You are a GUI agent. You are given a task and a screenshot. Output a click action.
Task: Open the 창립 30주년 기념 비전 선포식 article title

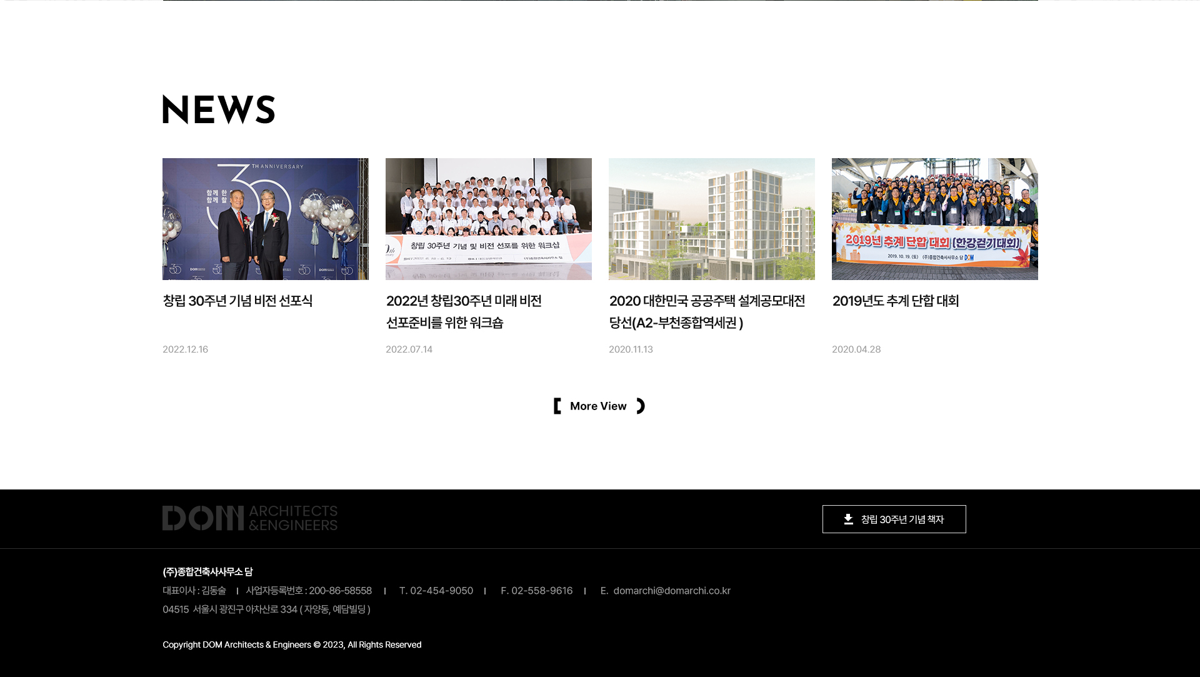(237, 301)
